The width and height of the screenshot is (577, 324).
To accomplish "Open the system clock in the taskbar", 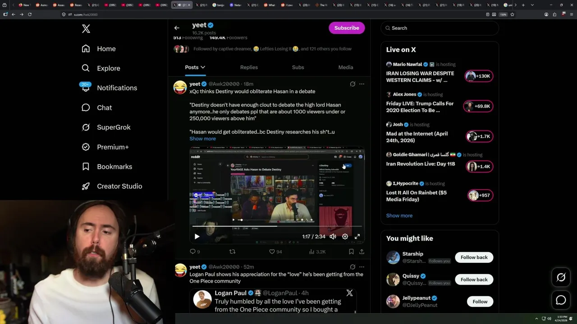I will click(x=561, y=319).
